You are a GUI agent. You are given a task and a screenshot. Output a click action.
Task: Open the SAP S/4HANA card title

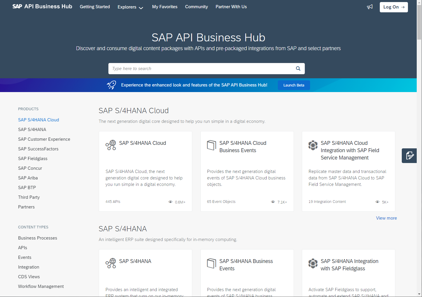point(135,261)
